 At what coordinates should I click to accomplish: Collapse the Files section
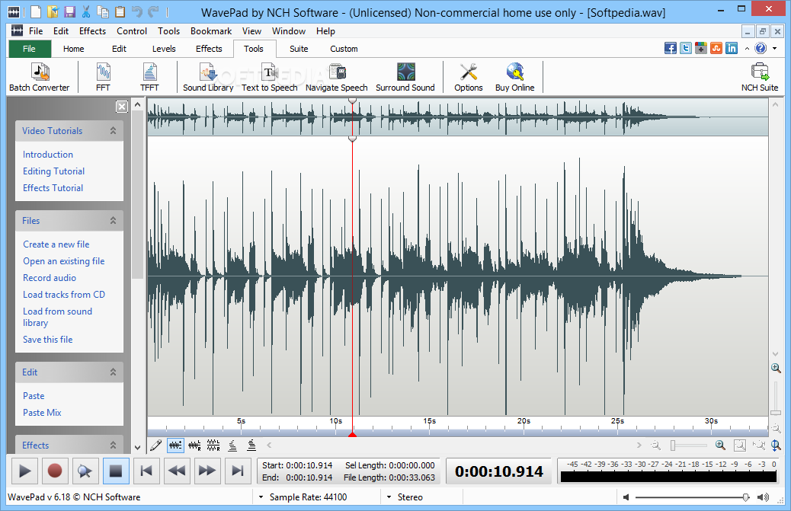coord(113,220)
